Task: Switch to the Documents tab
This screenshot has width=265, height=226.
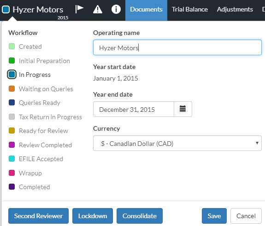Action: 146,10
